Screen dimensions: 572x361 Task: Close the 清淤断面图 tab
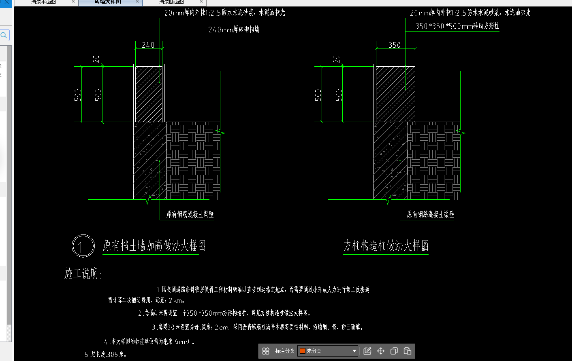coord(201,2)
